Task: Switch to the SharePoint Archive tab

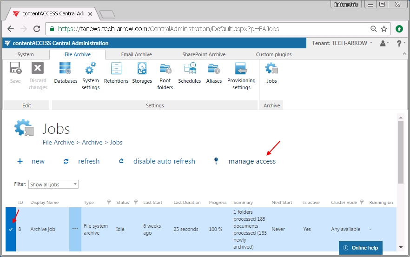Action: 204,54
